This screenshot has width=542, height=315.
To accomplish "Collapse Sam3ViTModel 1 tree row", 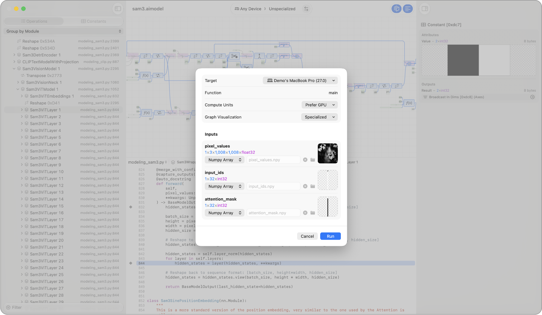I will pos(18,89).
